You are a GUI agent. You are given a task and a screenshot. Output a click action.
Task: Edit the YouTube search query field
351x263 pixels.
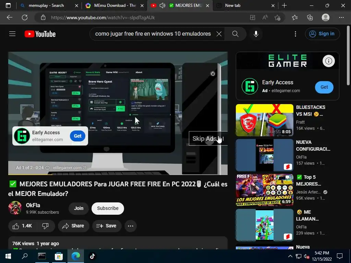[x=153, y=34]
